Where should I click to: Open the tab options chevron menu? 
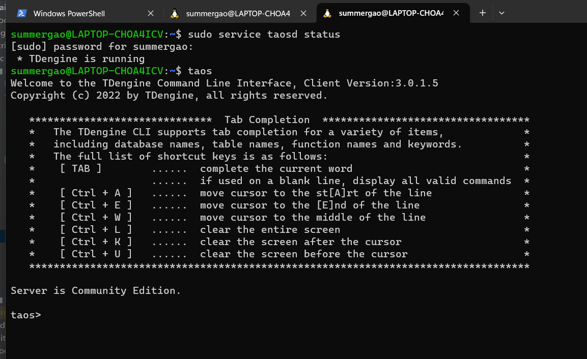(x=501, y=13)
